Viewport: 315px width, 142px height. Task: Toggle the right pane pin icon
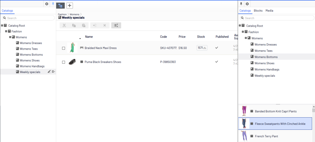point(241,4)
